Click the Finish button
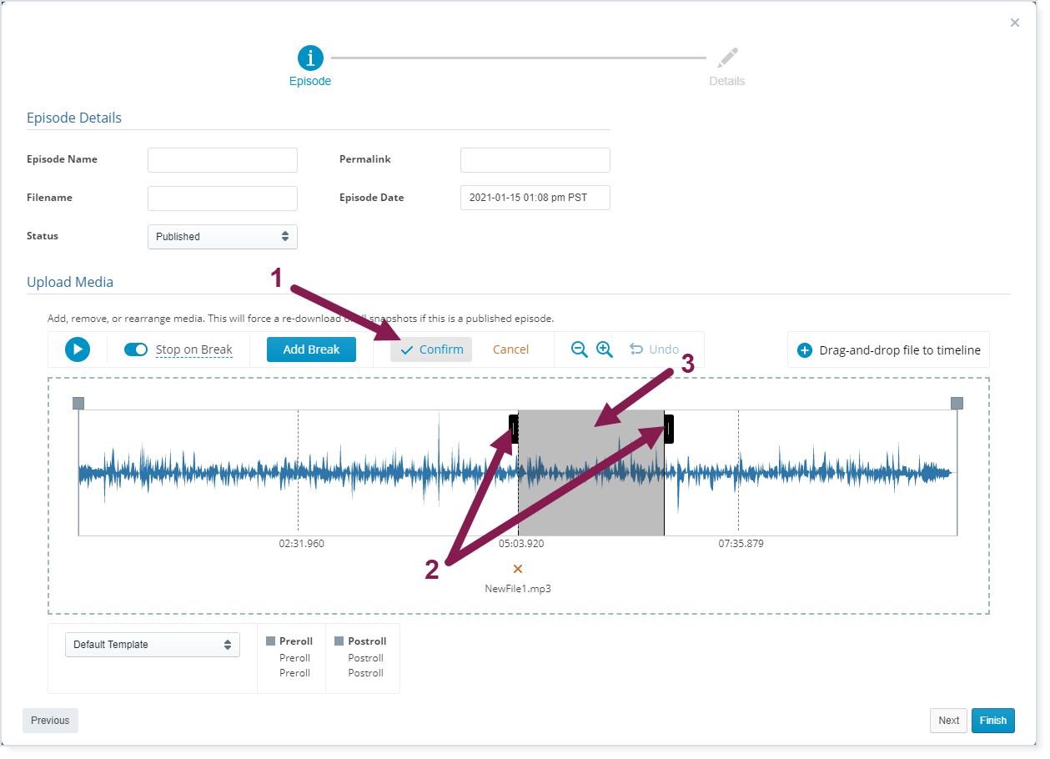Viewport: 1050px width, 759px height. [993, 721]
